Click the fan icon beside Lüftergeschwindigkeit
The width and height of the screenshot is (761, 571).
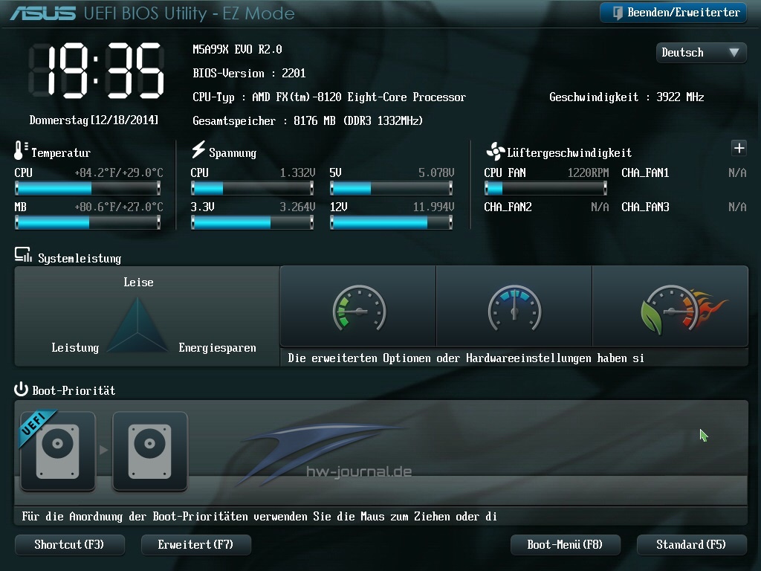(x=495, y=152)
